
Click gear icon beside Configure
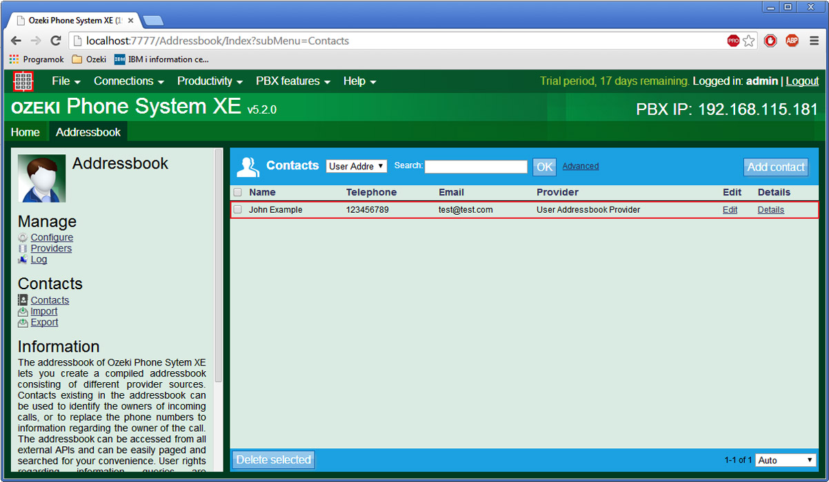click(x=23, y=238)
